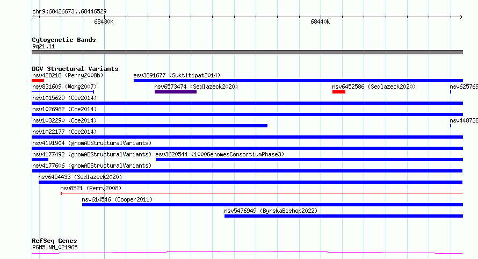Open variant nsv1022177 (Coe2014) label

(x=64, y=132)
